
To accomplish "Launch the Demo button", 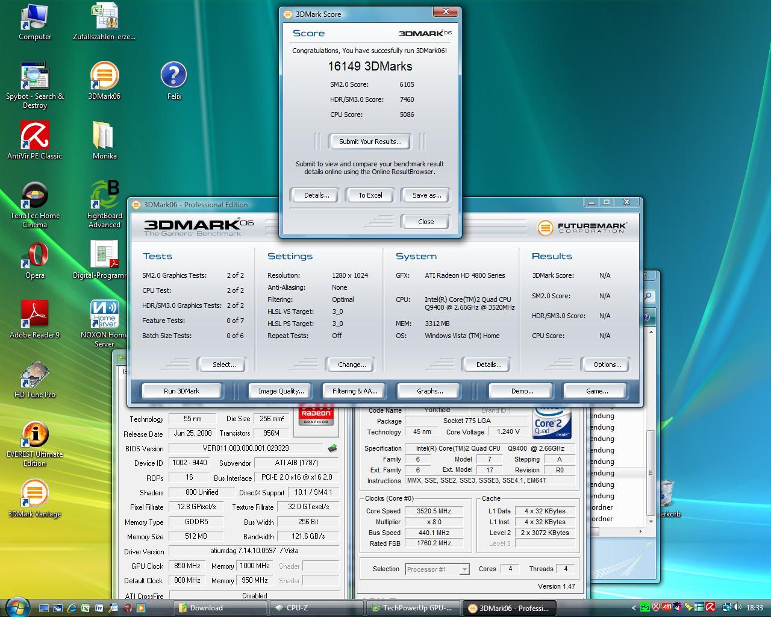I will (522, 391).
